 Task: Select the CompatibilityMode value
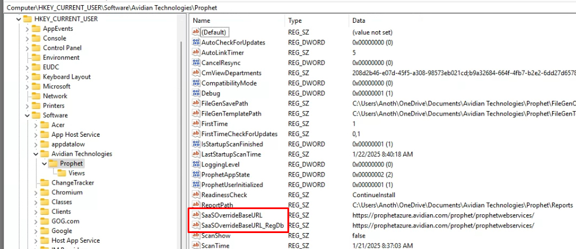pyautogui.click(x=229, y=83)
